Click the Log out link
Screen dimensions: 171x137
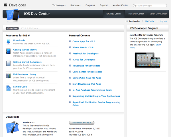pos(163,21)
